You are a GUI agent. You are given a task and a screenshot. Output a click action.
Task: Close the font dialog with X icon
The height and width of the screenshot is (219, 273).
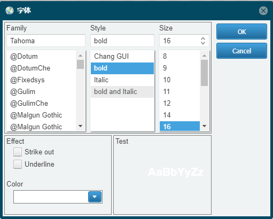263,11
